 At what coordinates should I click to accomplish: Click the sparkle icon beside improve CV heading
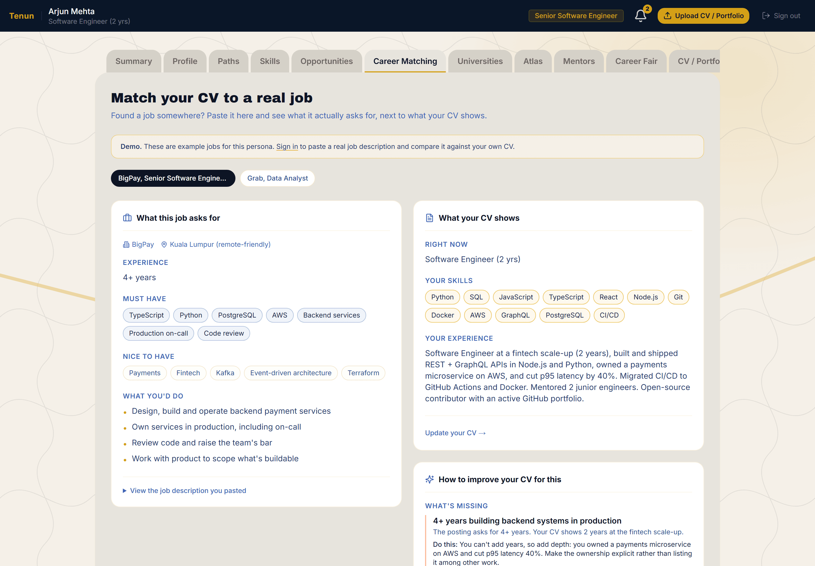(x=429, y=479)
